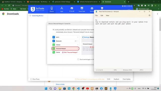Open taskbar Search
Screen dimensions: 161x91
point(51,88)
